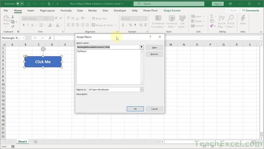Toggle Underline formatting
Image resolution: width=264 pixels, height=149 pixels.
coord(32,25)
